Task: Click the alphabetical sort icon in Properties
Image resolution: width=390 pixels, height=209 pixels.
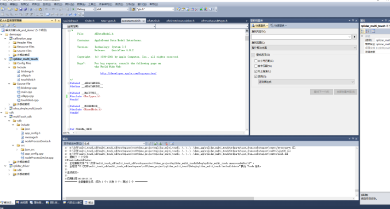Action: [x=367, y=31]
